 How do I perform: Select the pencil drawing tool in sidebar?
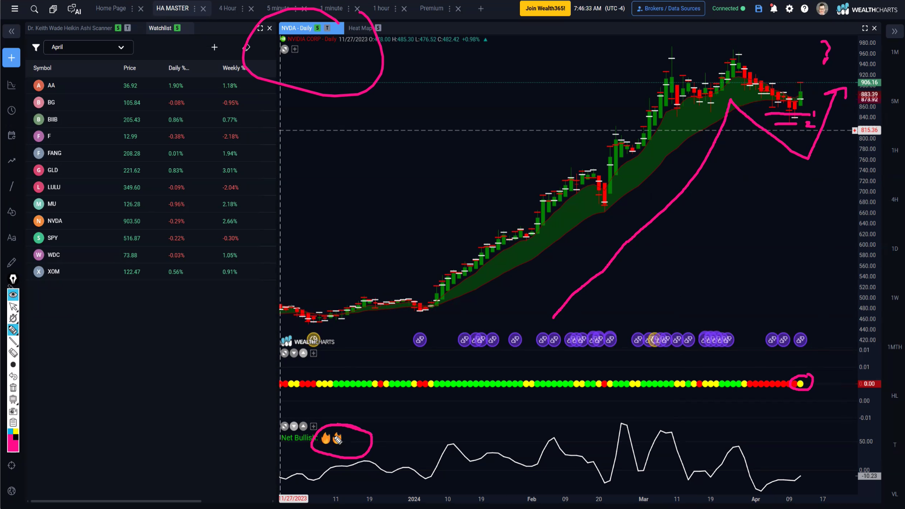(x=12, y=262)
